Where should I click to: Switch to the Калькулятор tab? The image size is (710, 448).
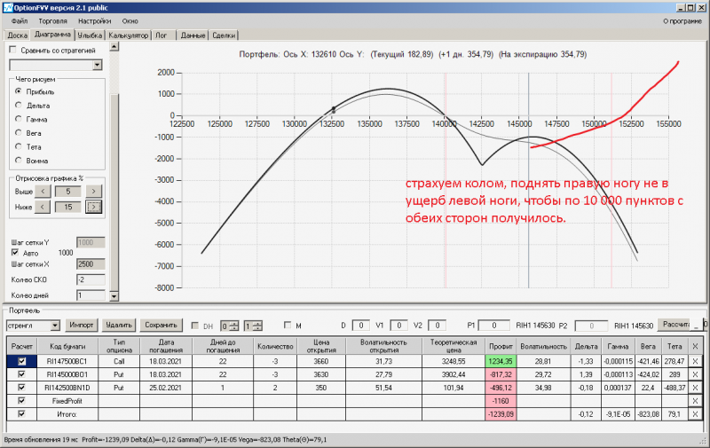[129, 35]
